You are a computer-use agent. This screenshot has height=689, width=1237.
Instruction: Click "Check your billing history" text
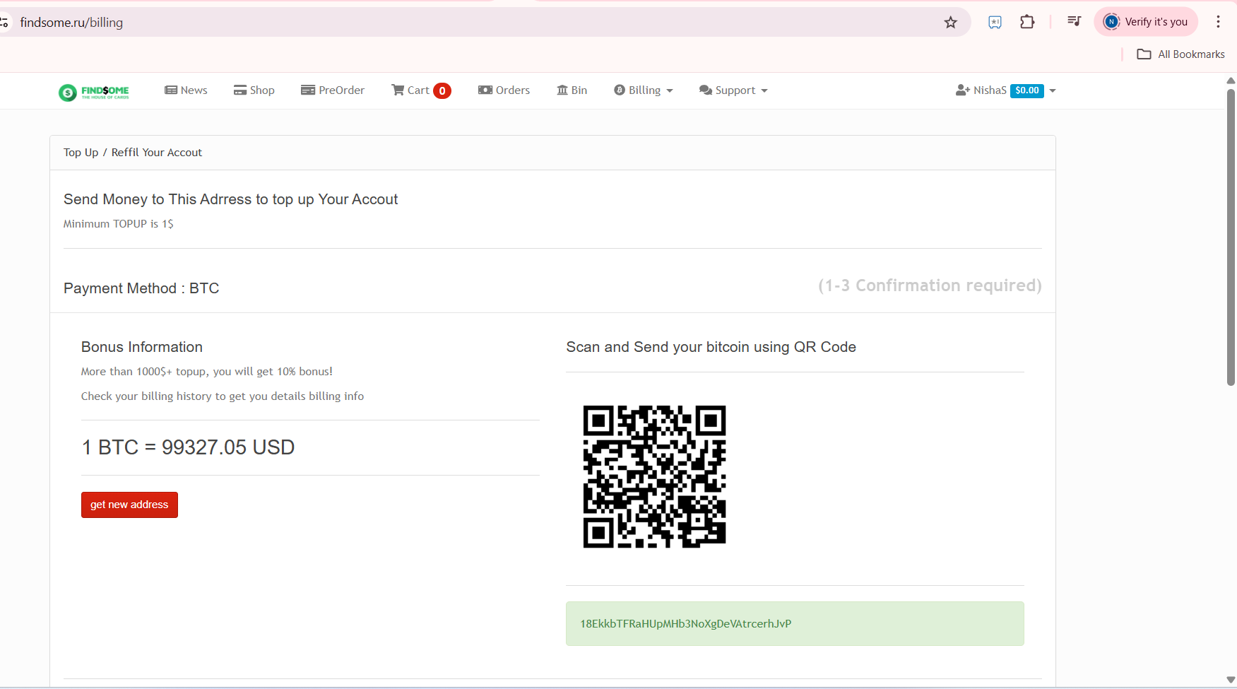(223, 396)
